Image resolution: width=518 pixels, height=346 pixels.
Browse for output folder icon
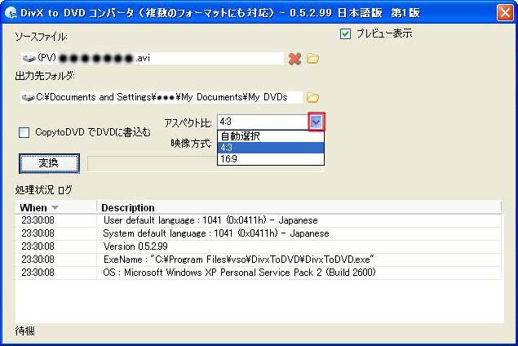point(312,97)
